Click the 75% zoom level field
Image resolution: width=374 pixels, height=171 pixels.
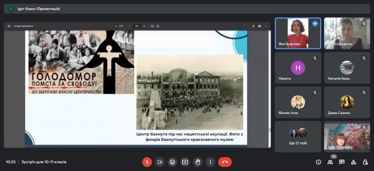137,26
